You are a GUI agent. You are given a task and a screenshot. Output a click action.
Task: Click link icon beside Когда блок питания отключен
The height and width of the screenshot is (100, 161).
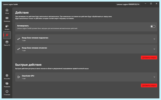[19, 49]
